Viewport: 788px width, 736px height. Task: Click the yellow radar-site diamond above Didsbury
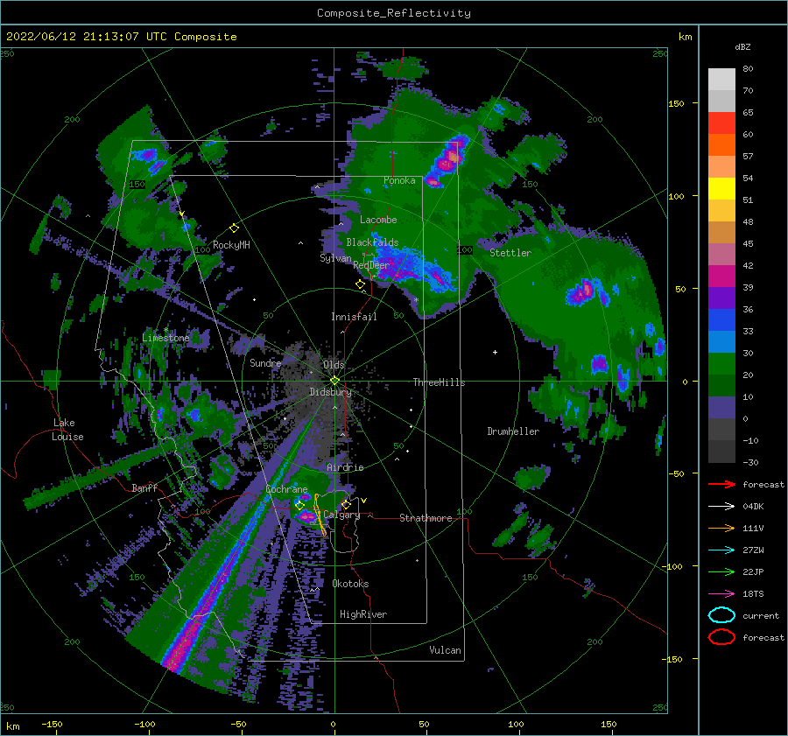[334, 381]
